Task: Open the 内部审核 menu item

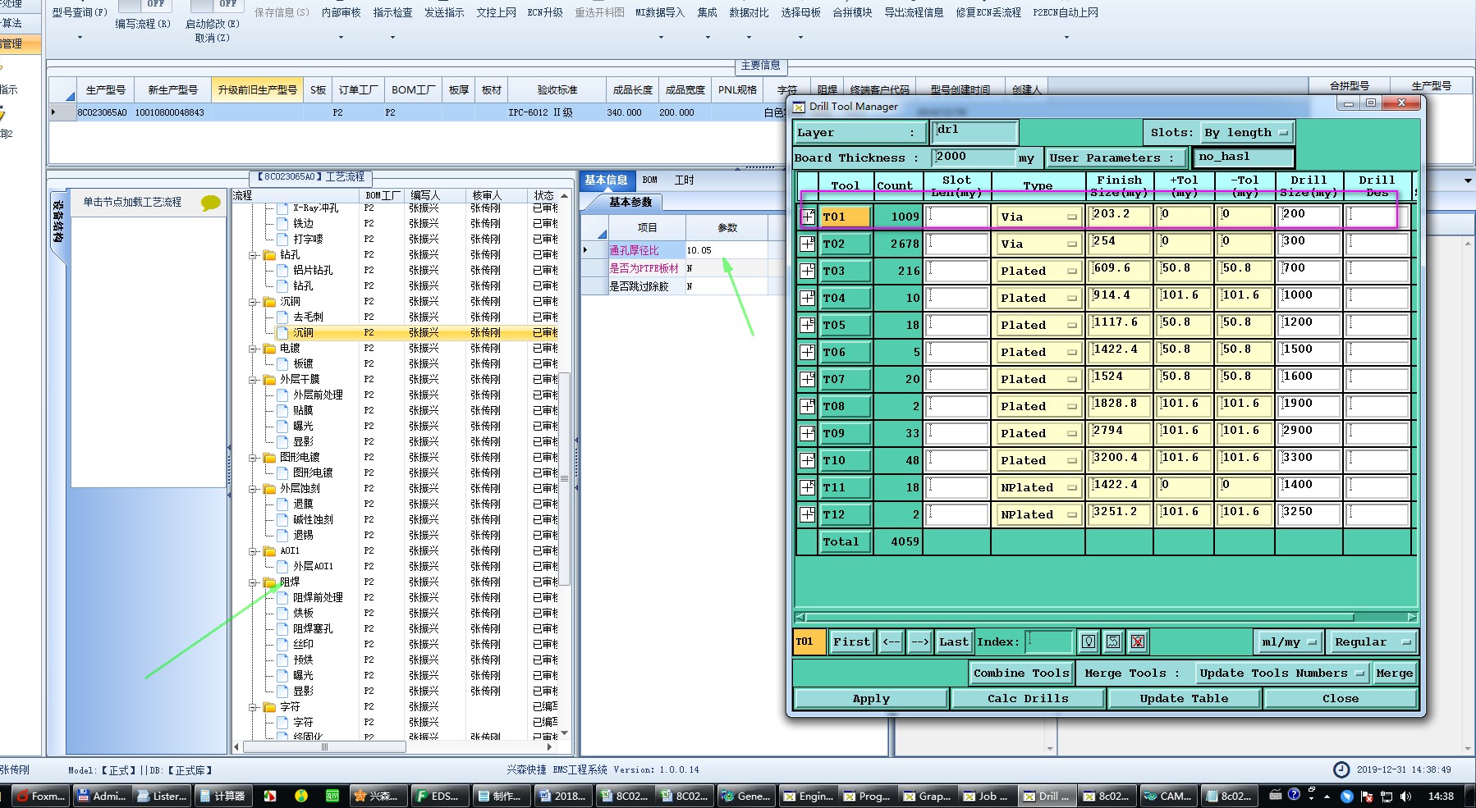Action: coord(341,12)
